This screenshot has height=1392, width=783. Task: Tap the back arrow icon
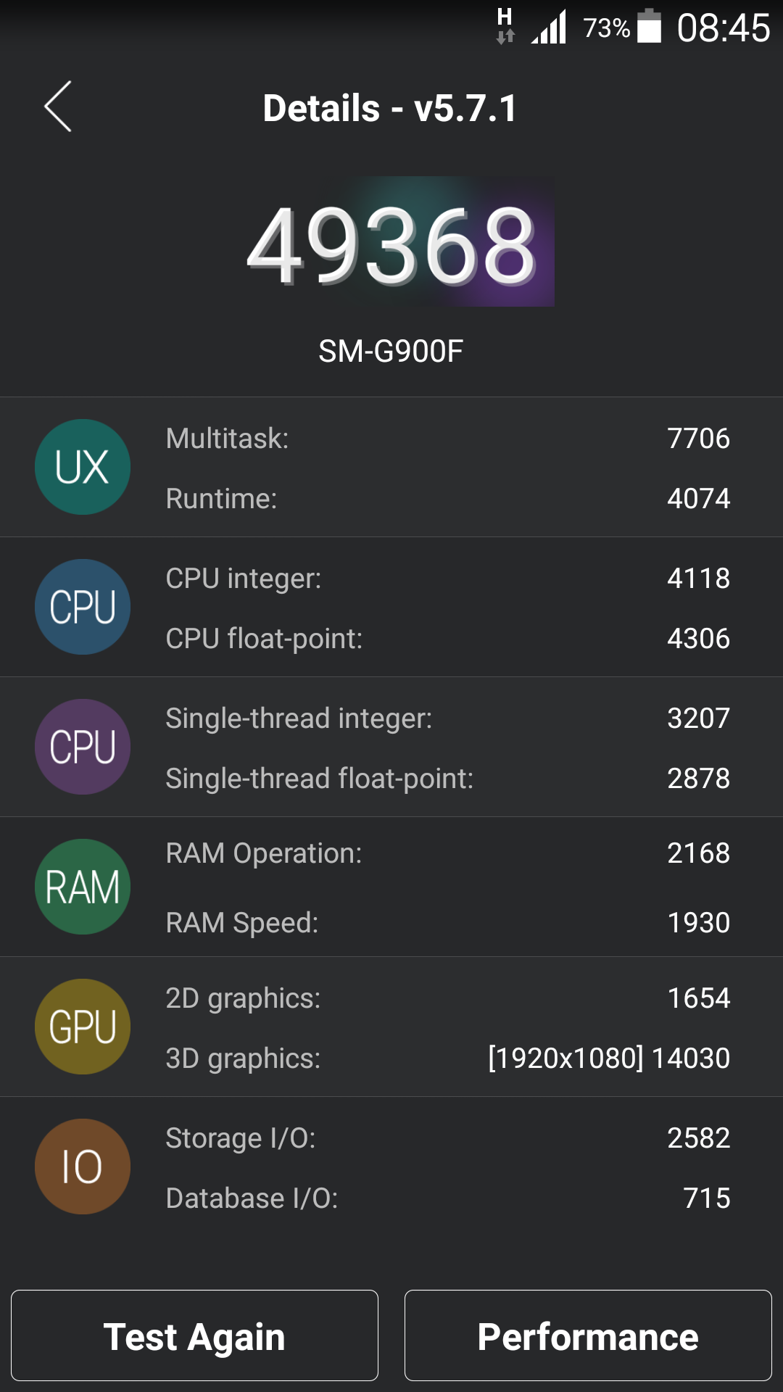58,107
